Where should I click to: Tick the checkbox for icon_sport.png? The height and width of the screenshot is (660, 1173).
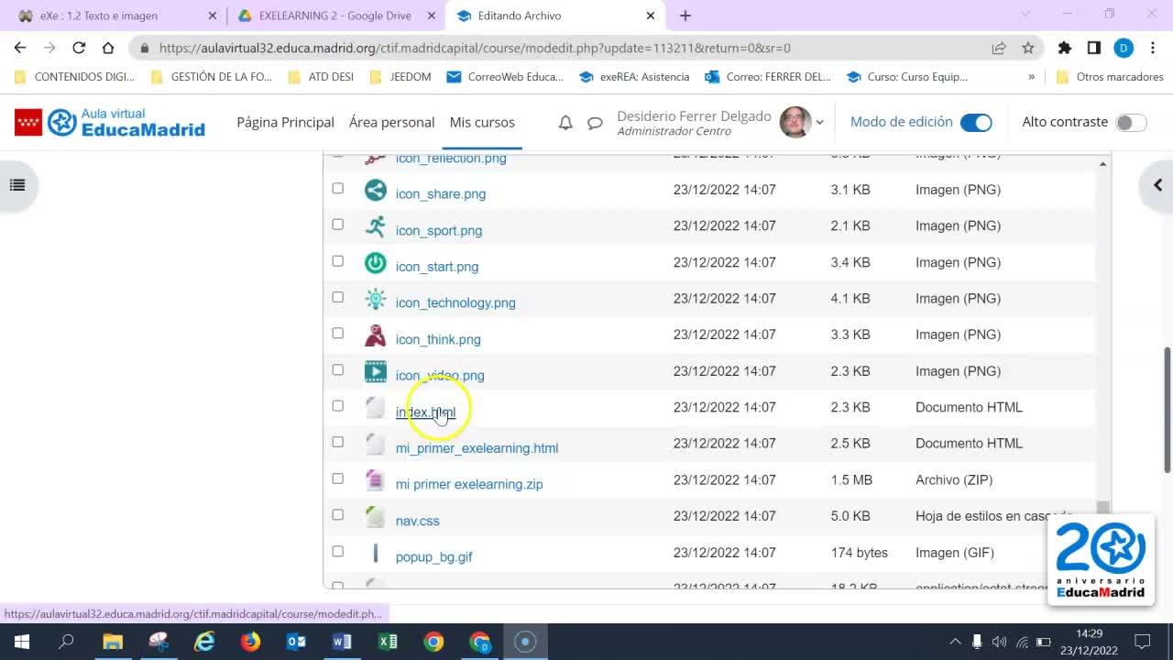[x=338, y=225]
